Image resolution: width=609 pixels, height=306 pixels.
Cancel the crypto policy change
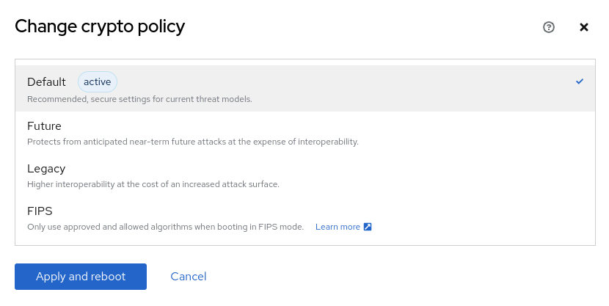189,277
